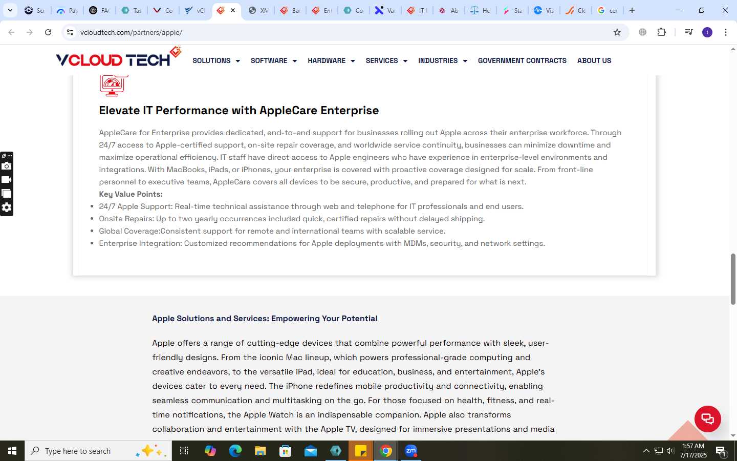Switch to the 'Pag' browser tab
Image resolution: width=737 pixels, height=461 pixels.
tap(67, 10)
